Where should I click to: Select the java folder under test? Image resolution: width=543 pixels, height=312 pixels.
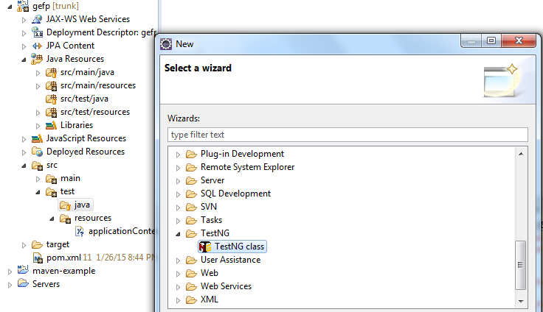pyautogui.click(x=81, y=205)
